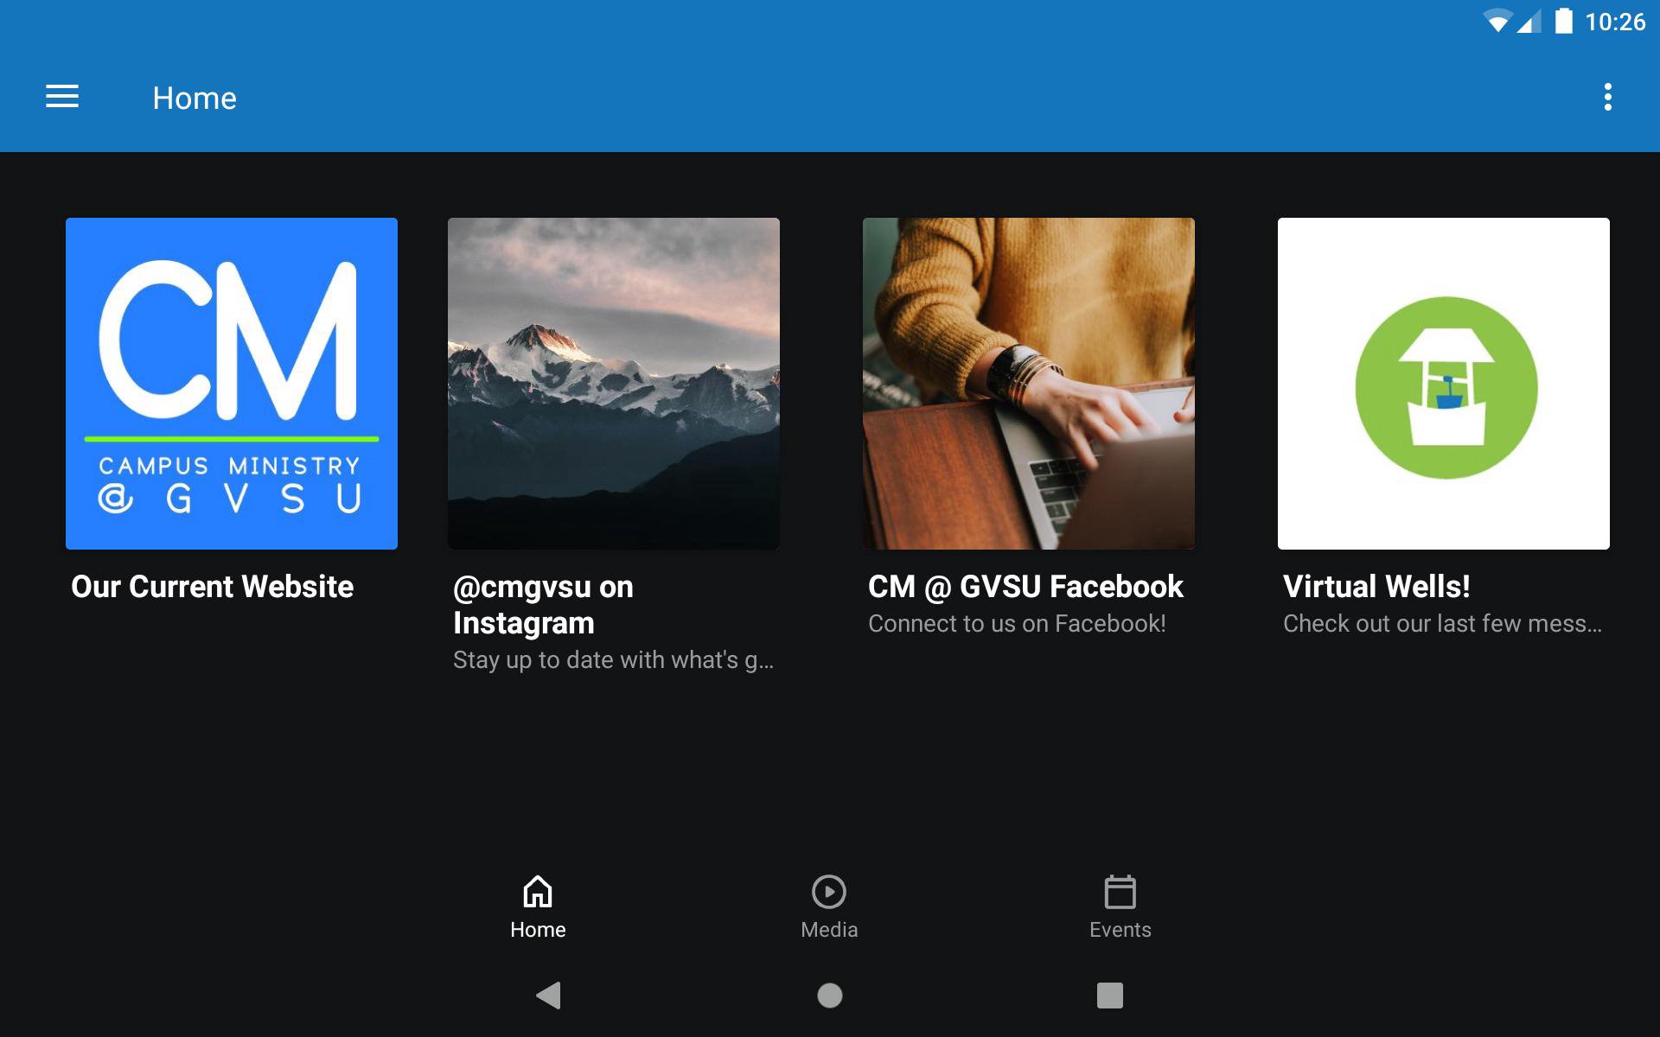Tap the Home icon in bottom navigation

[x=537, y=892]
